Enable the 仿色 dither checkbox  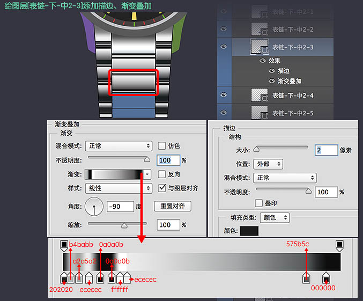coord(162,146)
